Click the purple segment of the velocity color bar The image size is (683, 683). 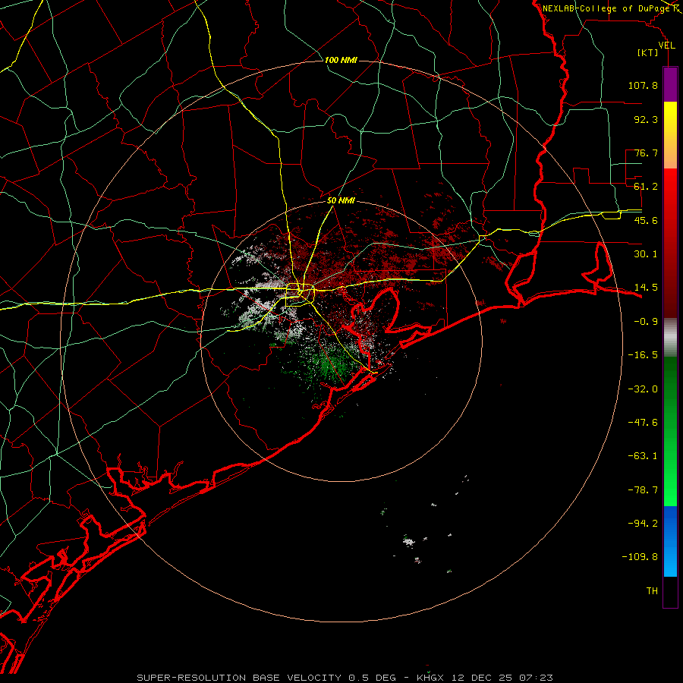tap(670, 84)
